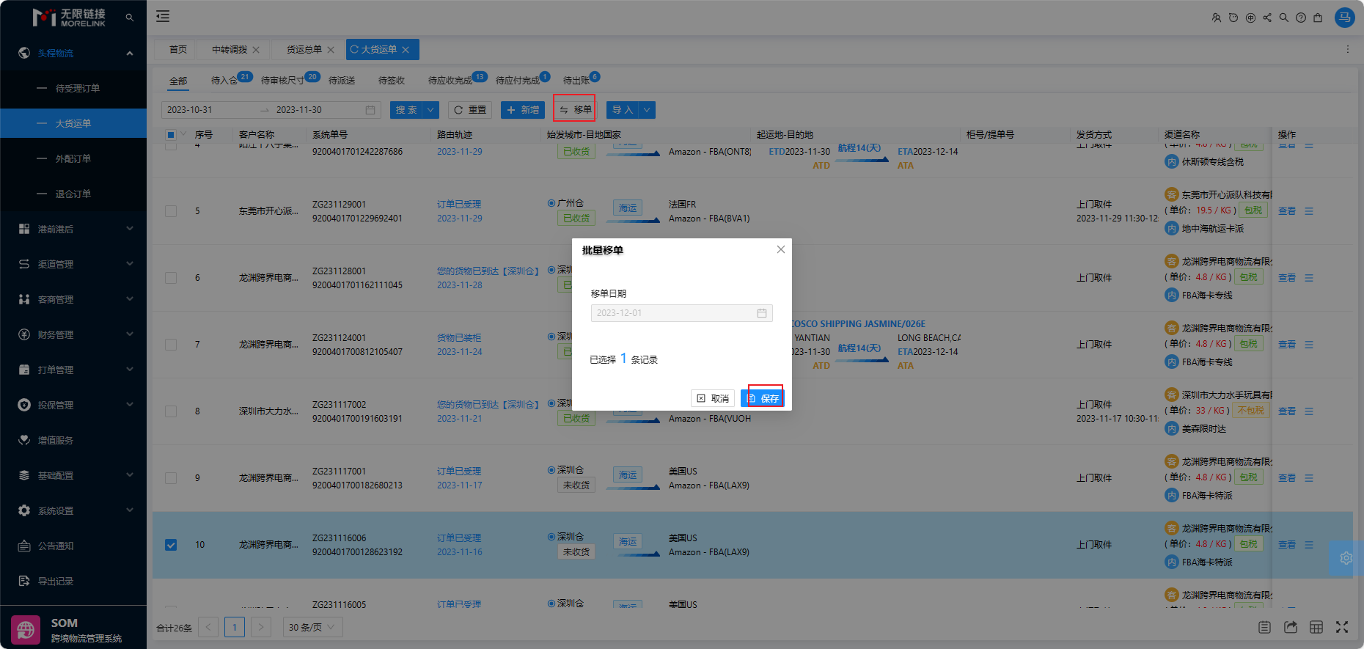The image size is (1364, 649).
Task: Open the calendar icon in the 移单日期 field
Action: [762, 313]
